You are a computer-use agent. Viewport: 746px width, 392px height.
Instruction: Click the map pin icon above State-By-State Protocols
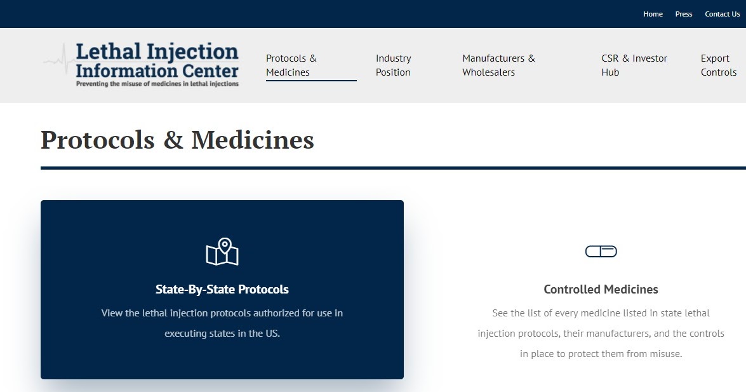(x=222, y=251)
